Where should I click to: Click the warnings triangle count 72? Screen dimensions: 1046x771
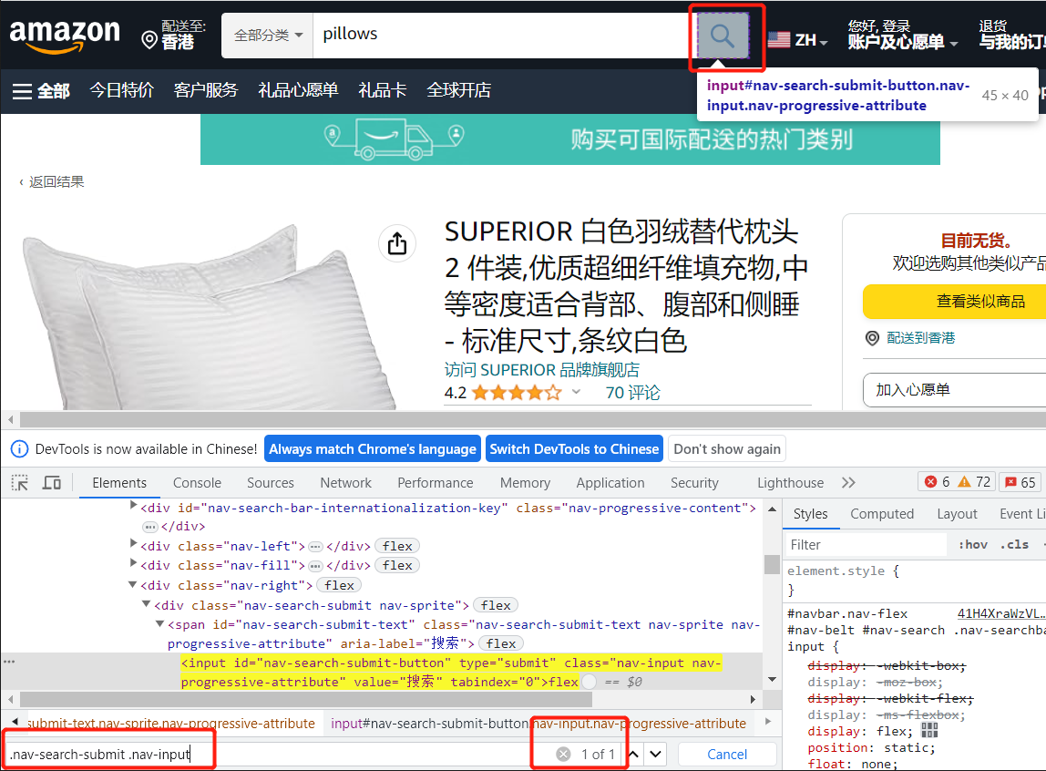pyautogui.click(x=974, y=481)
